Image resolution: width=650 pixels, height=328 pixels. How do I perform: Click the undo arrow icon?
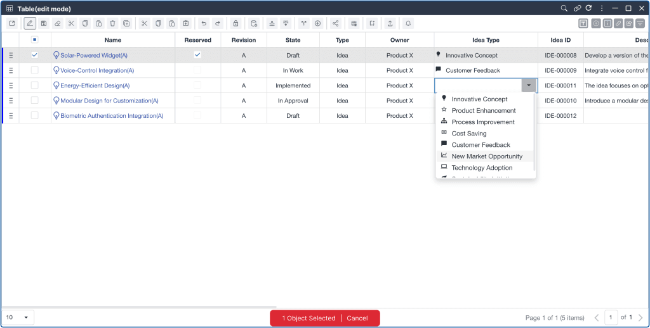(204, 23)
